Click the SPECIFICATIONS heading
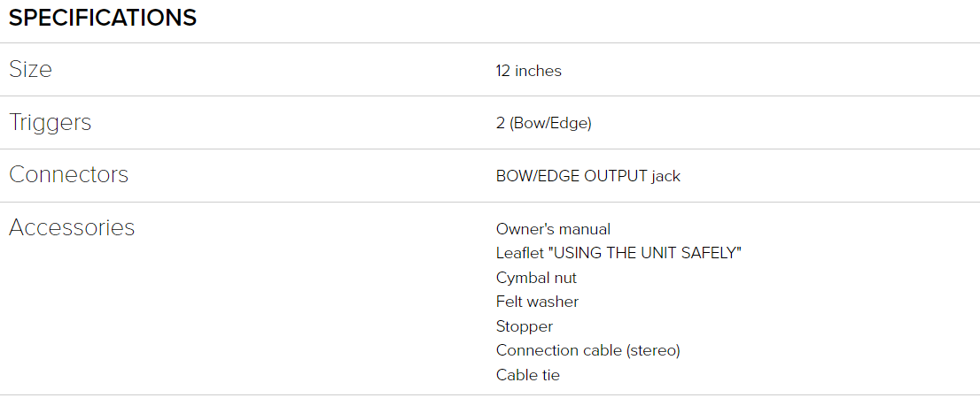980x398 pixels. click(x=103, y=18)
